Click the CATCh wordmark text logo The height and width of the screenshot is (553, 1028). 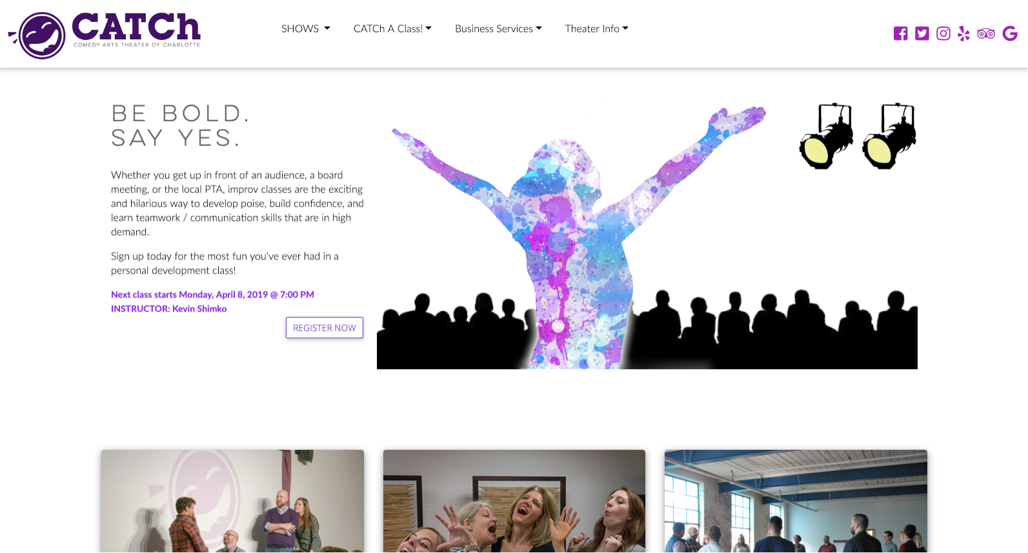(136, 30)
